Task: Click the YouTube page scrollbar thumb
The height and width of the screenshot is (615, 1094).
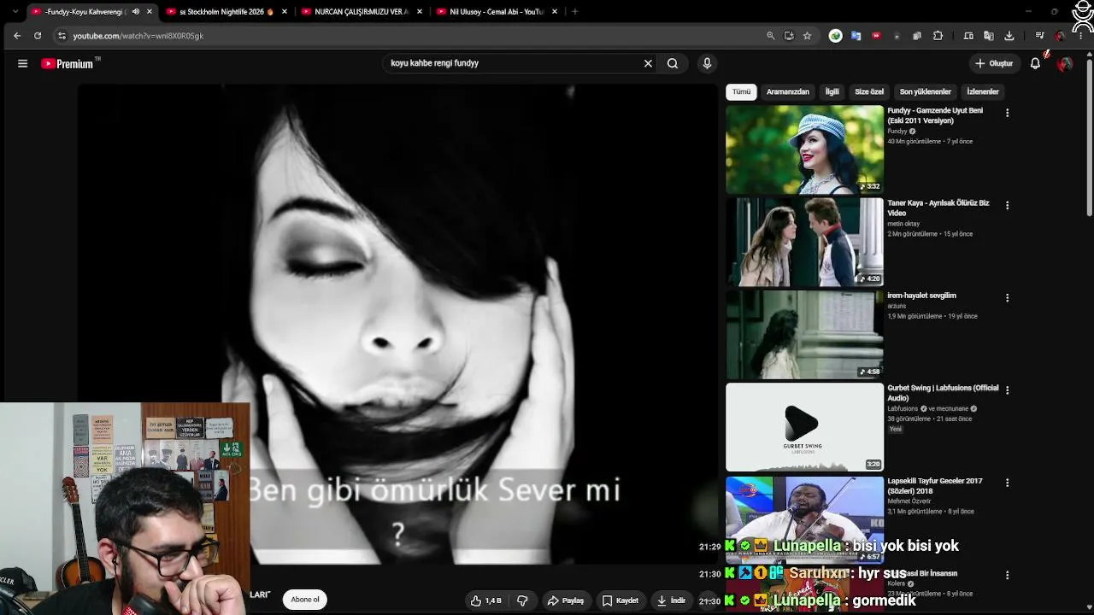Action: point(1089,137)
